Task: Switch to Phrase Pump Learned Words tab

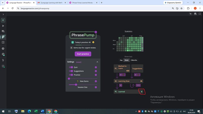Action: click(x=83, y=3)
